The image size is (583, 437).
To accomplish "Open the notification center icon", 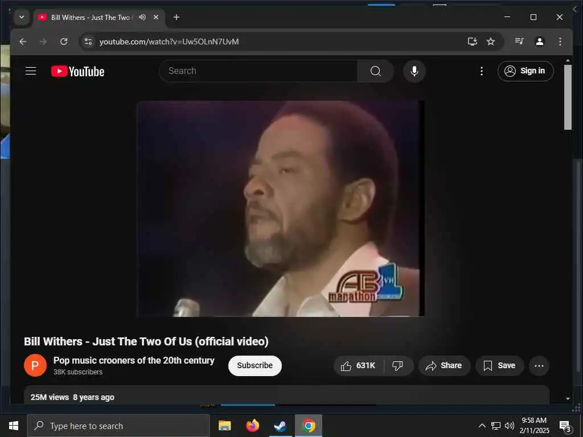I will point(565,426).
